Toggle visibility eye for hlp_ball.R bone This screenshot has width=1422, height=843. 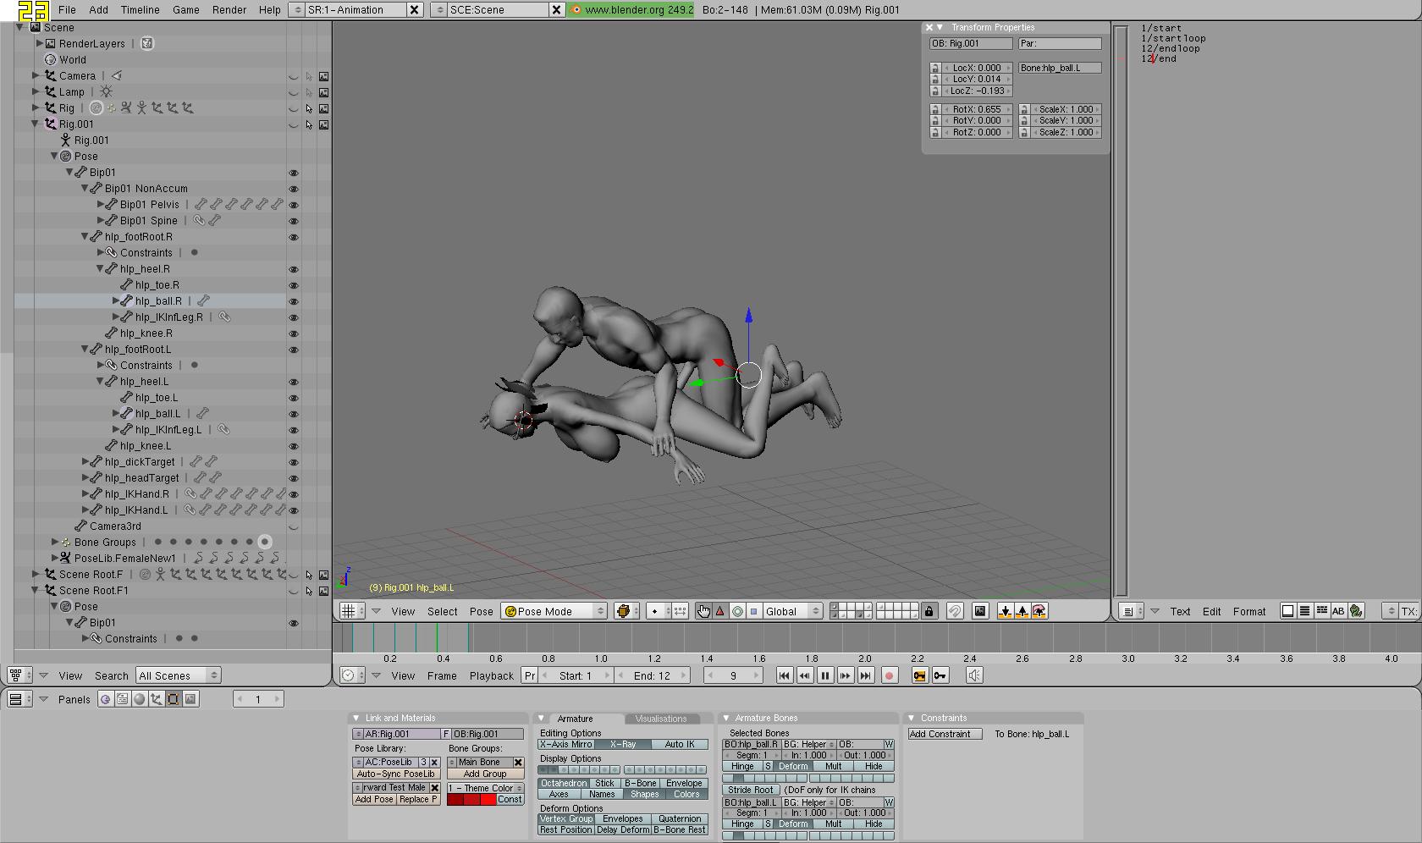click(x=294, y=301)
